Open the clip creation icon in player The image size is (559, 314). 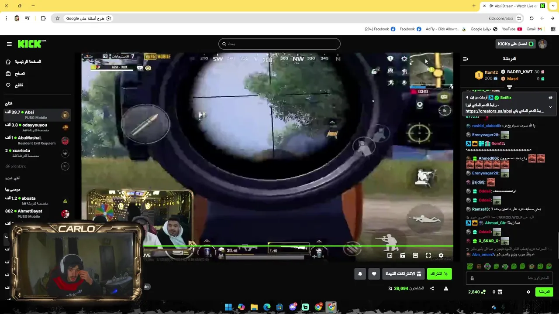(x=403, y=255)
